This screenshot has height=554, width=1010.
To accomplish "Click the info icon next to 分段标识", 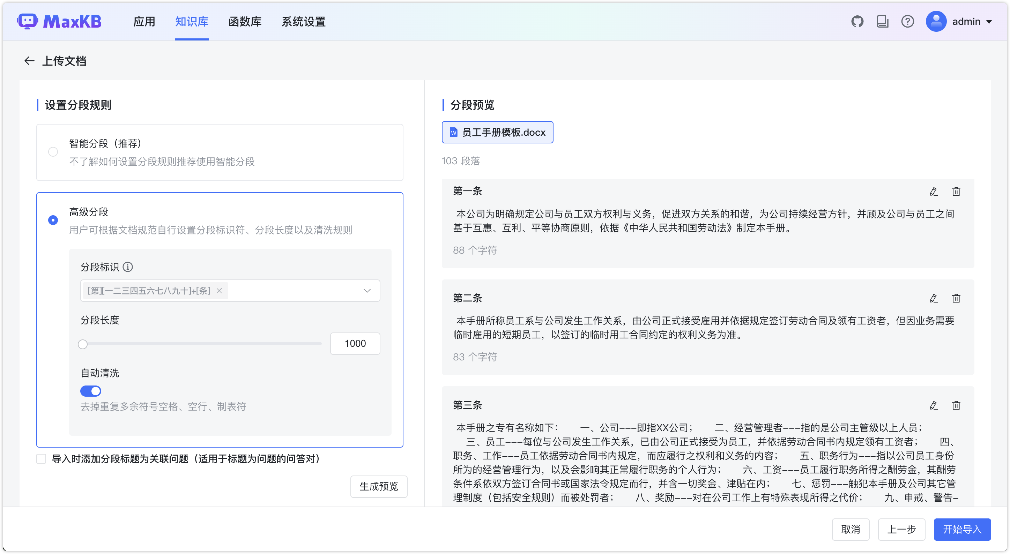I will coord(128,267).
